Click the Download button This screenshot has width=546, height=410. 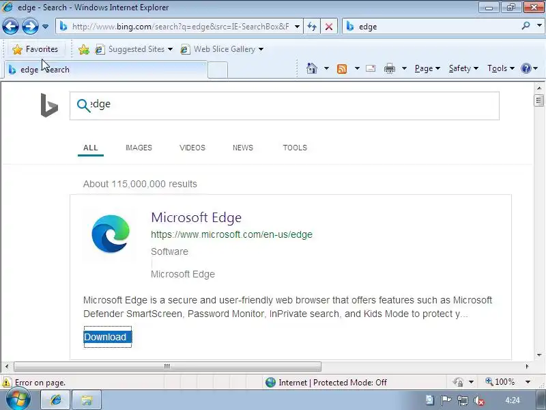tap(108, 337)
